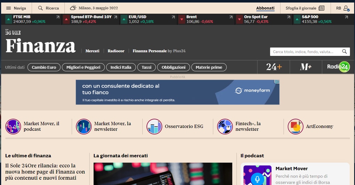The width and height of the screenshot is (355, 185).
Task: Open Spread BTP-Bund 10Y external arrow
Action: pos(116,17)
